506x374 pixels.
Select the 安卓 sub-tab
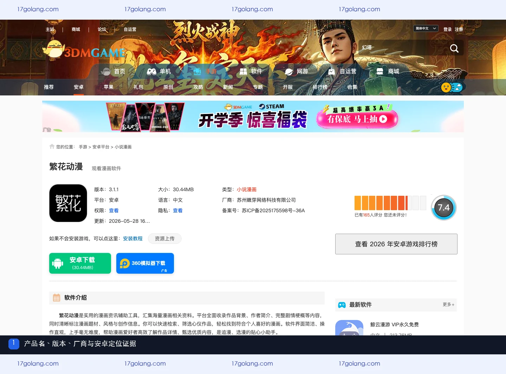(79, 87)
